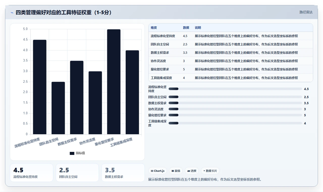
Task: Click the 进度 chip
Action: (x=192, y=171)
